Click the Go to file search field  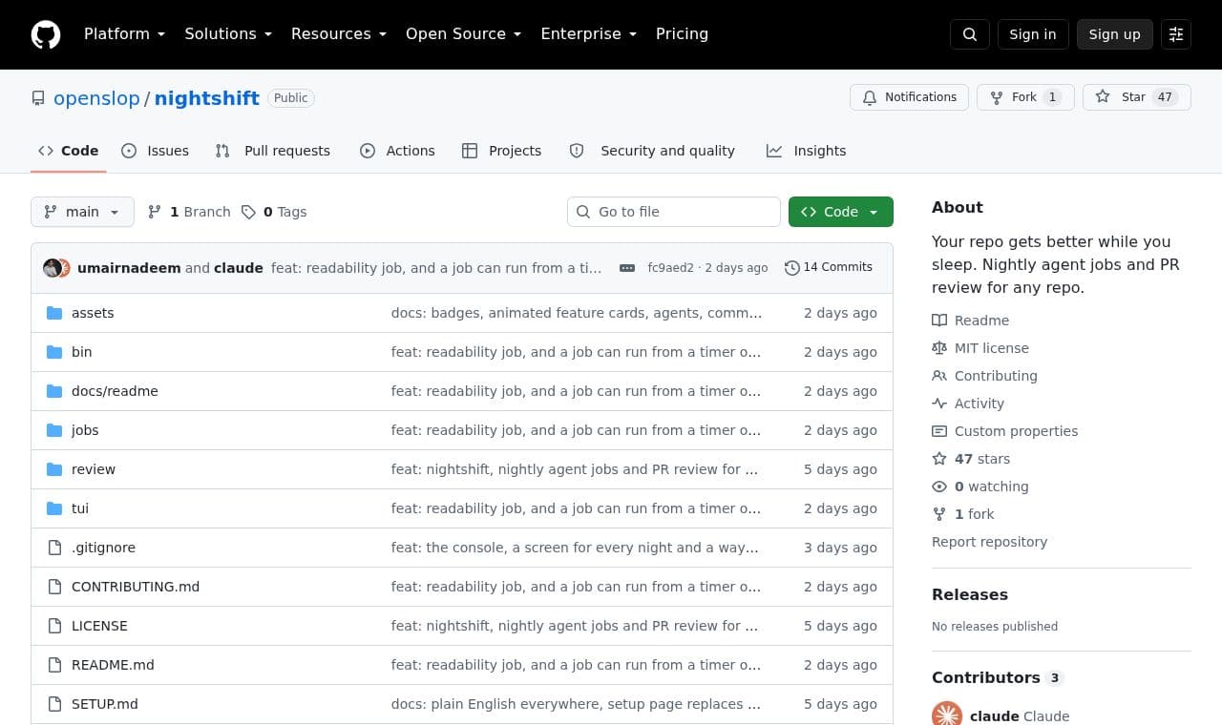(x=674, y=212)
